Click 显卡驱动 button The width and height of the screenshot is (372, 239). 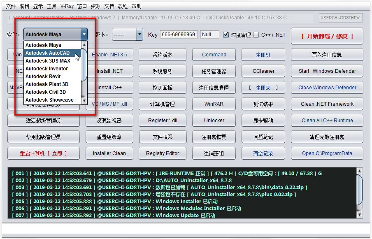[x=263, y=121]
